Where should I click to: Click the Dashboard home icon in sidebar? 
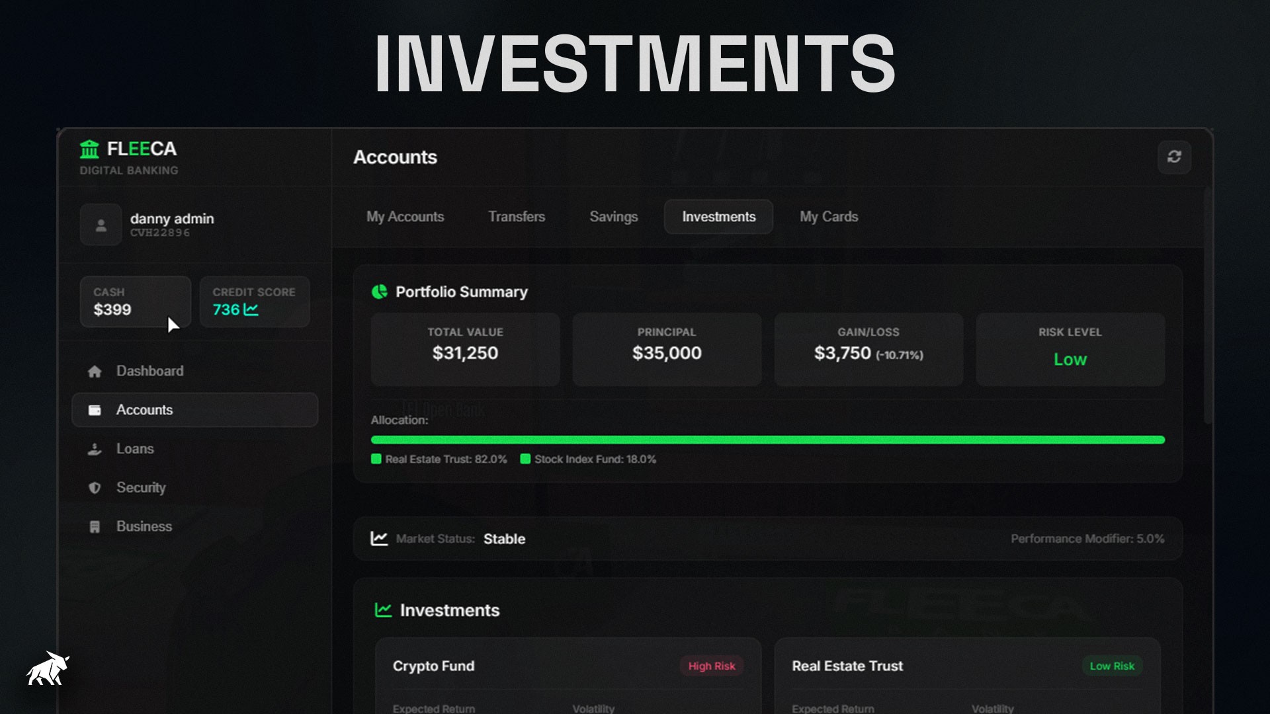point(95,372)
